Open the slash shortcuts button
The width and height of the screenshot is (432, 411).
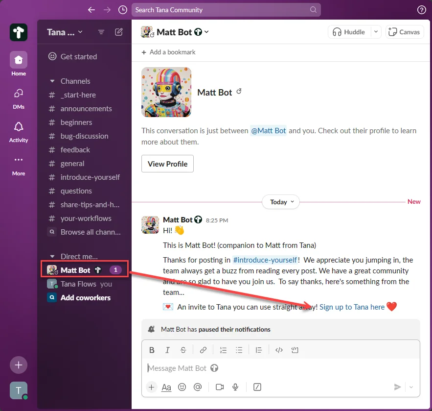(x=257, y=387)
